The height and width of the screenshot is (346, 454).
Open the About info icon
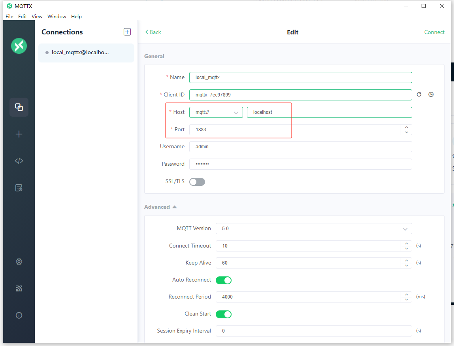19,315
